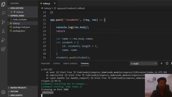Click the callback symbol icon in breadcrumb
Image resolution: width=172 pixels, height=97 pixels.
click(55, 8)
